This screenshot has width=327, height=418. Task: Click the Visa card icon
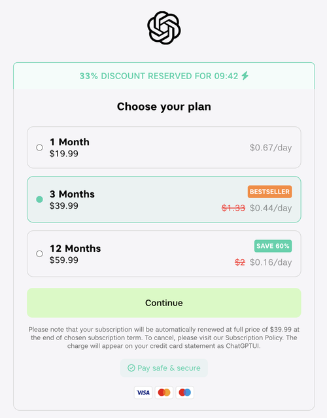click(x=143, y=392)
